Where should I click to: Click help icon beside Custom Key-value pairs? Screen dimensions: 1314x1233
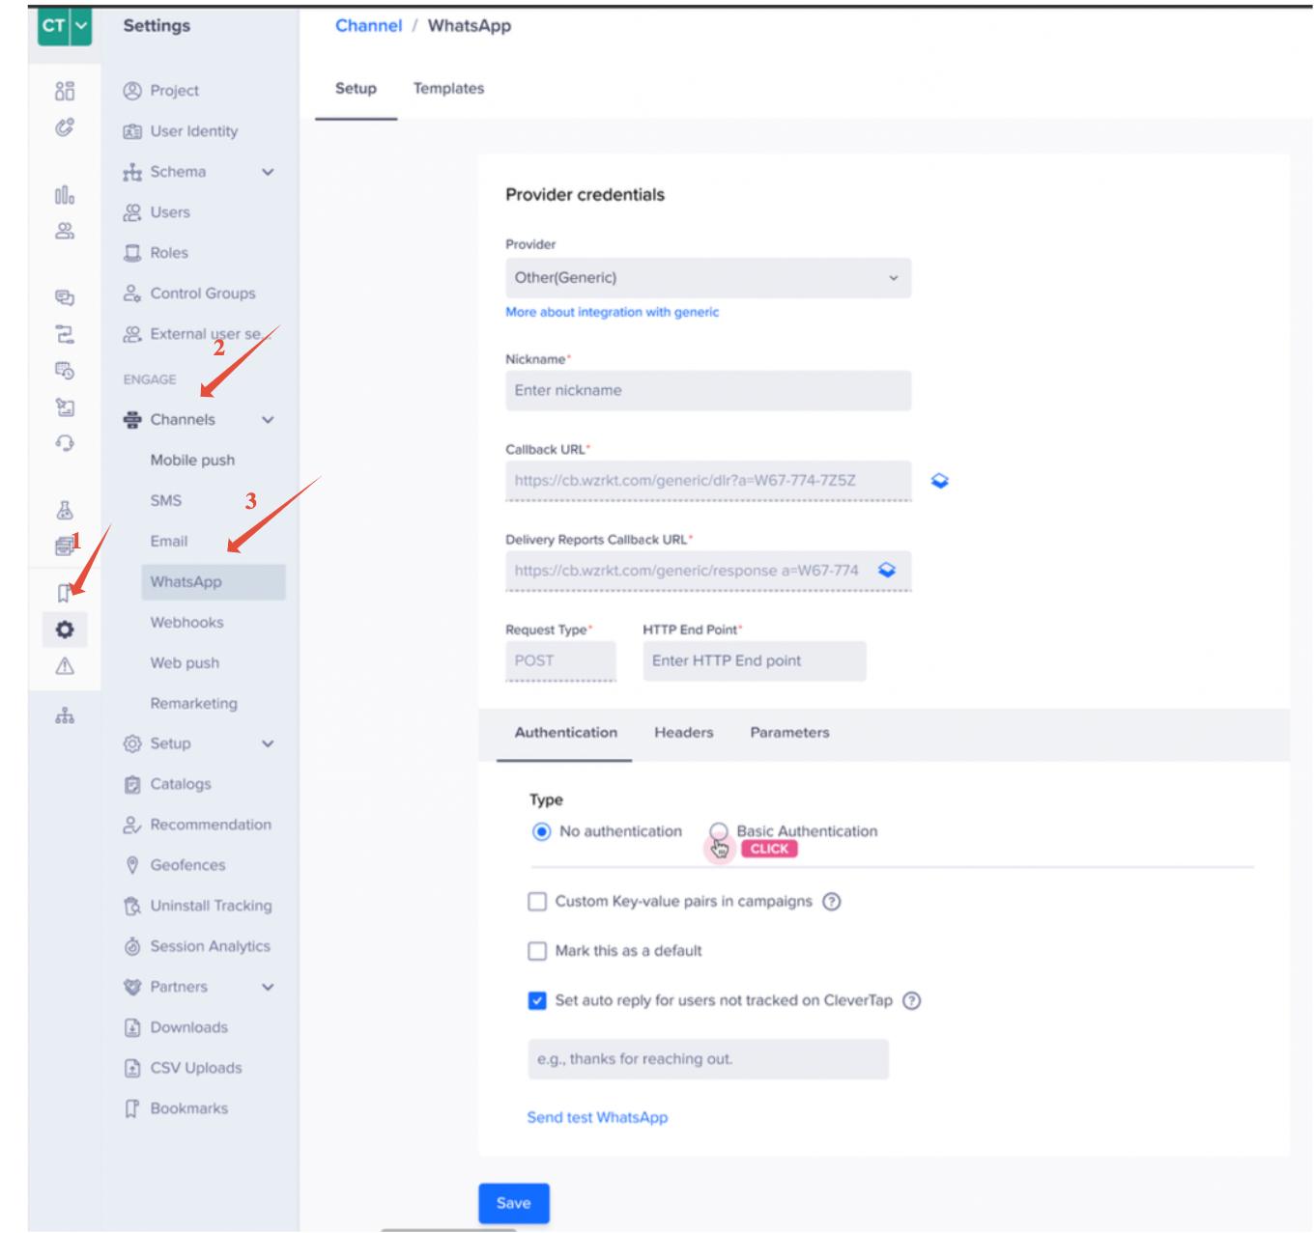(x=832, y=902)
